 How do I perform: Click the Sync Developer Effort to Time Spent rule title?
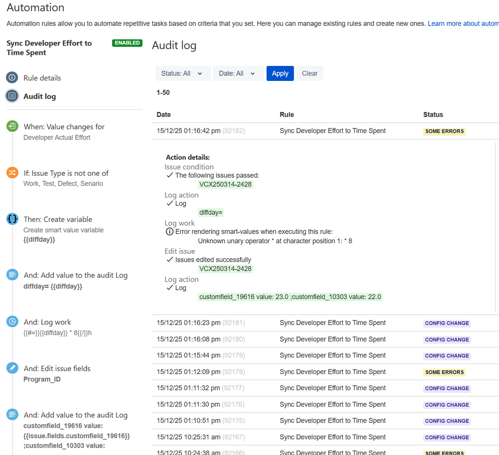coord(49,48)
